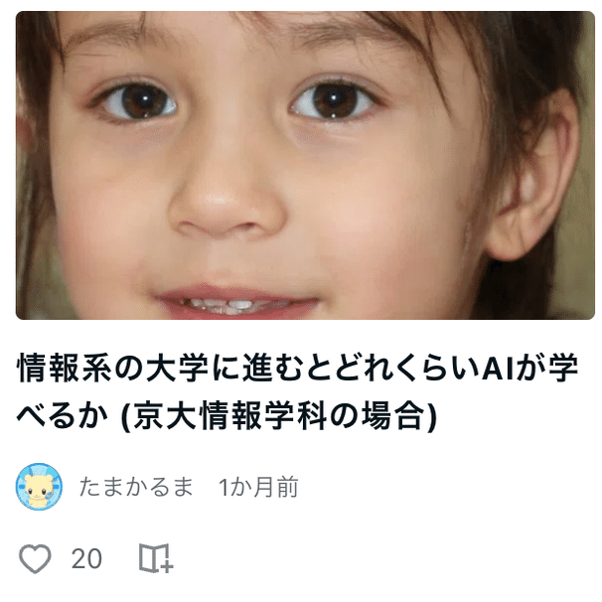Select the headline's first line about AI
Viewport: 602px width, 602px height.
click(x=298, y=369)
